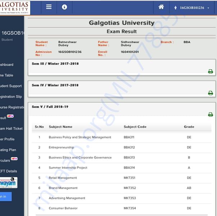Print Sem V Fall 2018-19 result

point(211,114)
